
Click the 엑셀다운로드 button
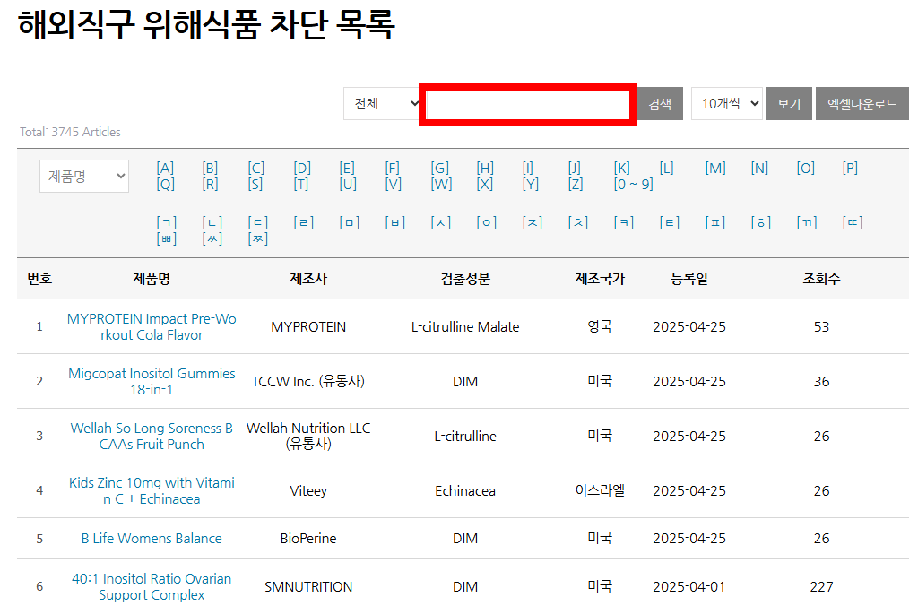tap(862, 104)
